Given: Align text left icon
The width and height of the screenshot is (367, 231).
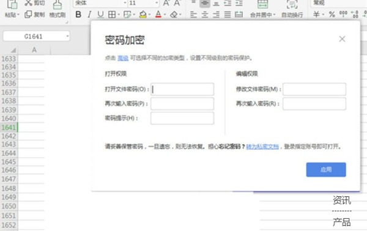Looking at the screenshot, I should pos(193,15).
